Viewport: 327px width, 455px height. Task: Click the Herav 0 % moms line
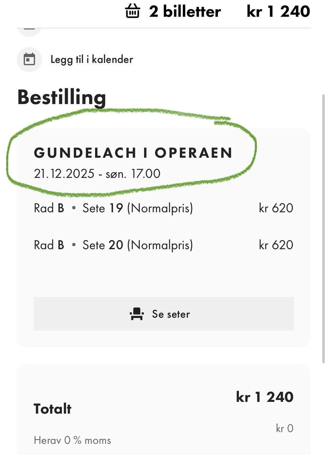tap(72, 440)
